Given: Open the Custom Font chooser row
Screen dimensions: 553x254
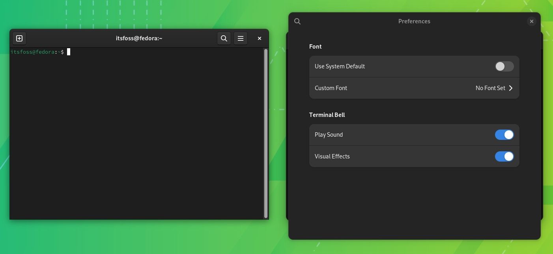Looking at the screenshot, I should [x=414, y=88].
